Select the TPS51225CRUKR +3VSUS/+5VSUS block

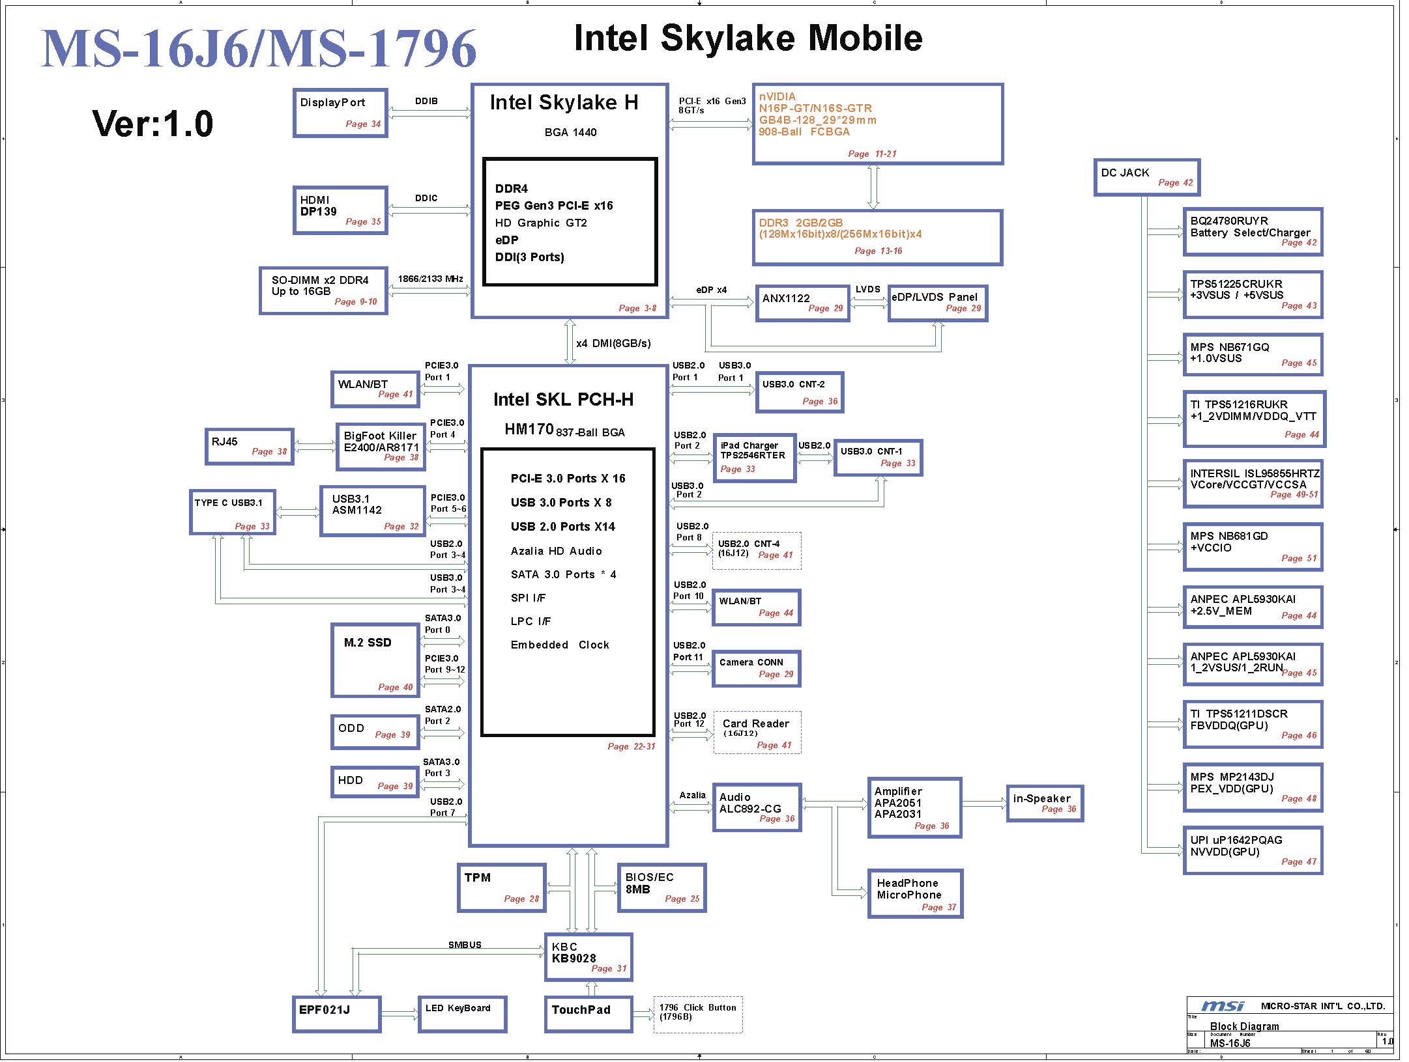pos(1253,294)
